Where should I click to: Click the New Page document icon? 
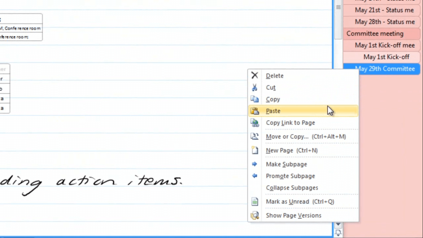255,150
